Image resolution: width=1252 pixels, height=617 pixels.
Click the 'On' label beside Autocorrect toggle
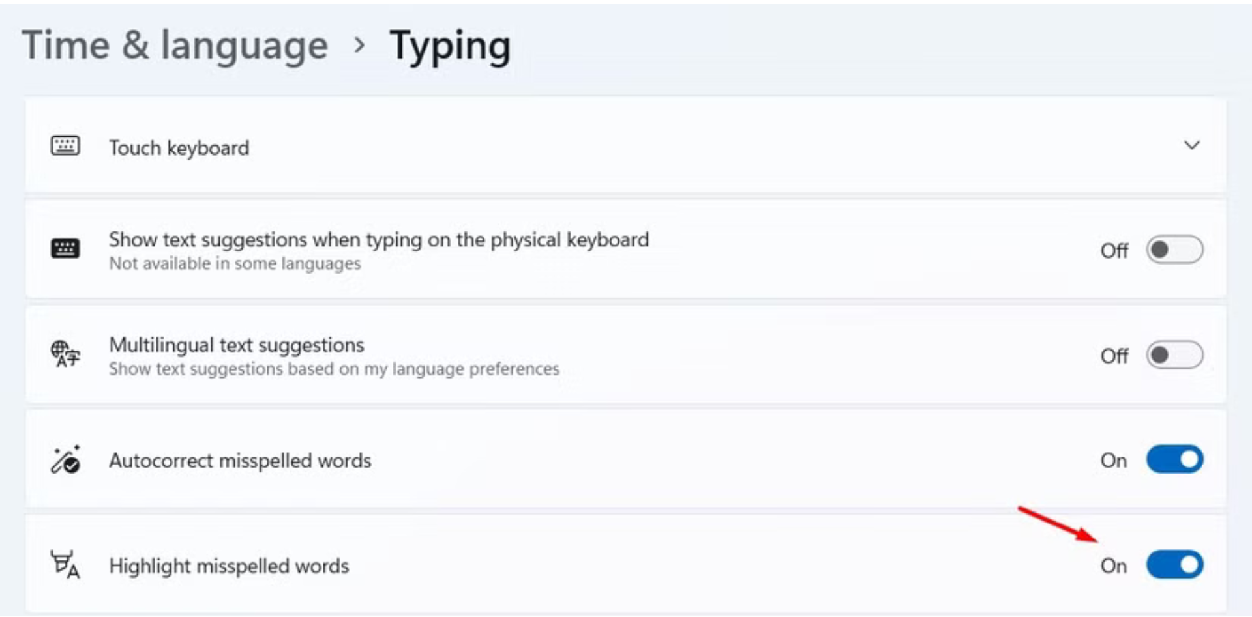click(x=1114, y=461)
